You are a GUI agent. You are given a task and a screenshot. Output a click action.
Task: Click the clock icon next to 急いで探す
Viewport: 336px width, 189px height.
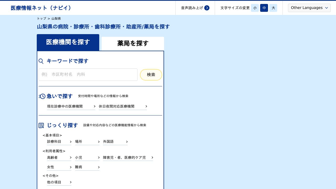point(42,96)
